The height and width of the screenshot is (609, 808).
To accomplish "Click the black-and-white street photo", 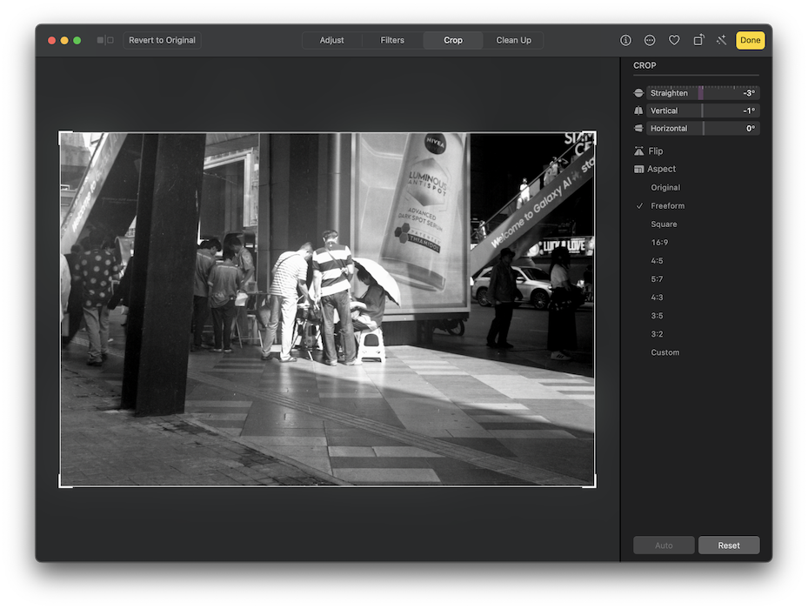I will coord(327,309).
